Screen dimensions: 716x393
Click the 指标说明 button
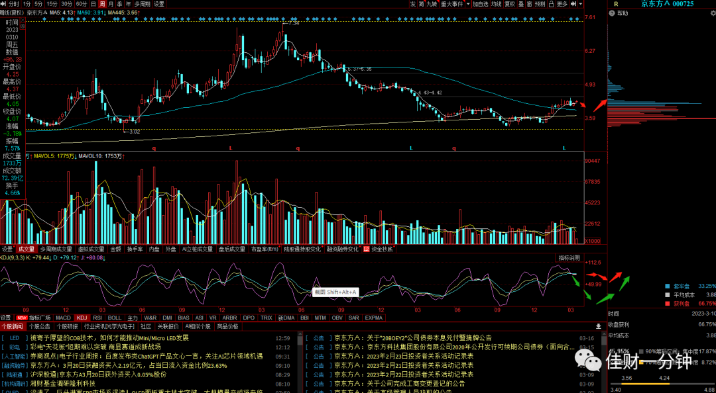[569, 257]
